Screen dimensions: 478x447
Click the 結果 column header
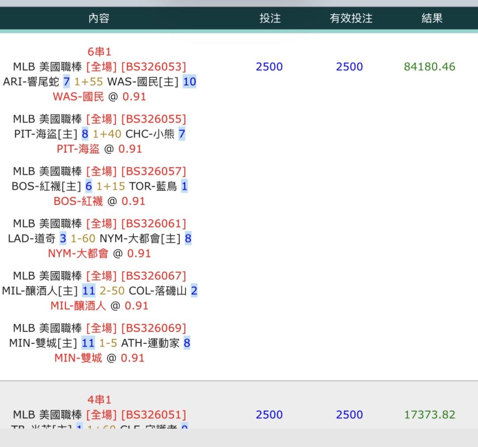tap(432, 18)
